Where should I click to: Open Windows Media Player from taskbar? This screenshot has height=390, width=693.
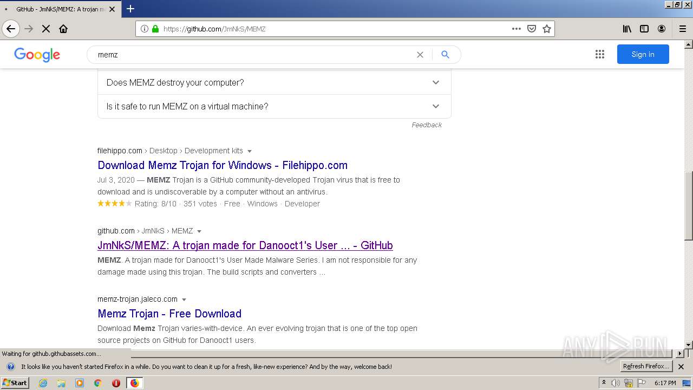(80, 383)
